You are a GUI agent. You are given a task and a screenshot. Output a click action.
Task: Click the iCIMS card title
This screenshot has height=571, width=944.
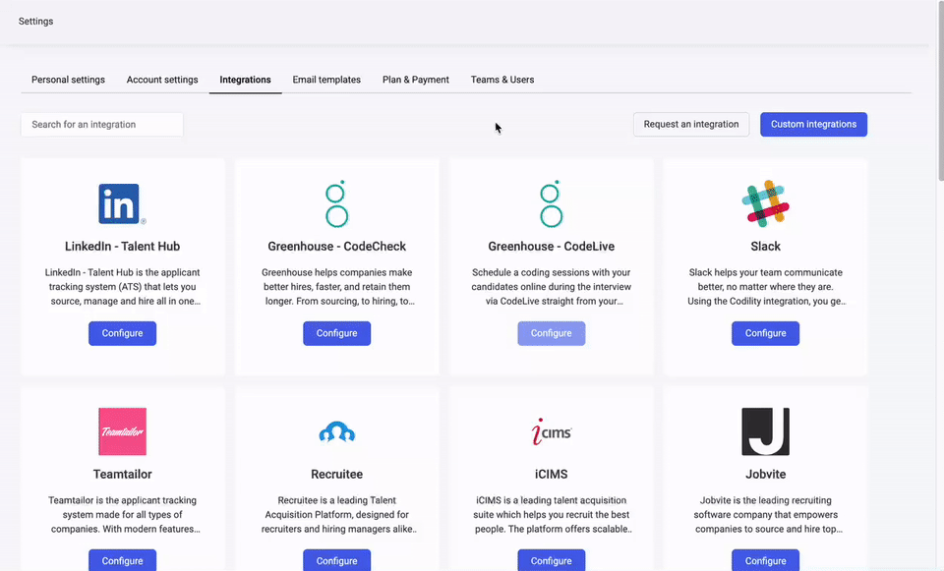551,474
